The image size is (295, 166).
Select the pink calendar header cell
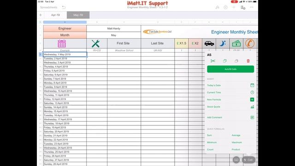65,43
